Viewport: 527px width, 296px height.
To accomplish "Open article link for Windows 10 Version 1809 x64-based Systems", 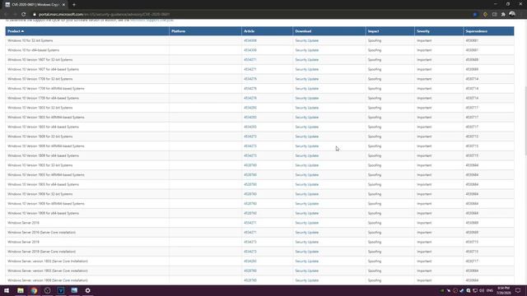I will [250, 155].
